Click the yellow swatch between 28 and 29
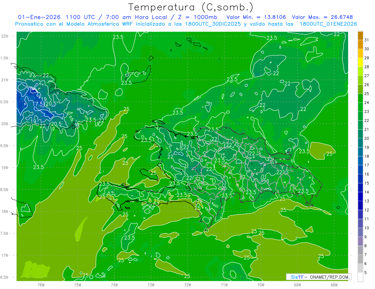375x289 pixels. click(x=360, y=62)
